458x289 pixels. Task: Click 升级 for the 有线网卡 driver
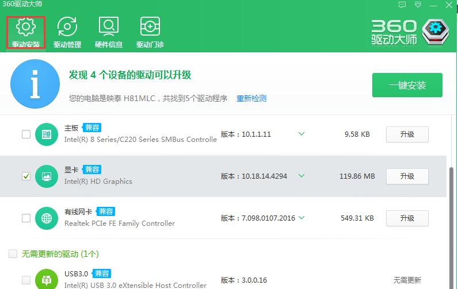tap(407, 218)
